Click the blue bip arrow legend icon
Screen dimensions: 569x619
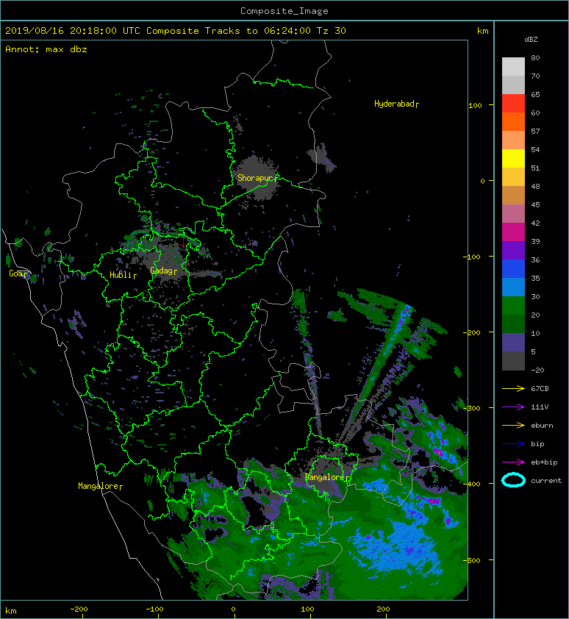(513, 444)
